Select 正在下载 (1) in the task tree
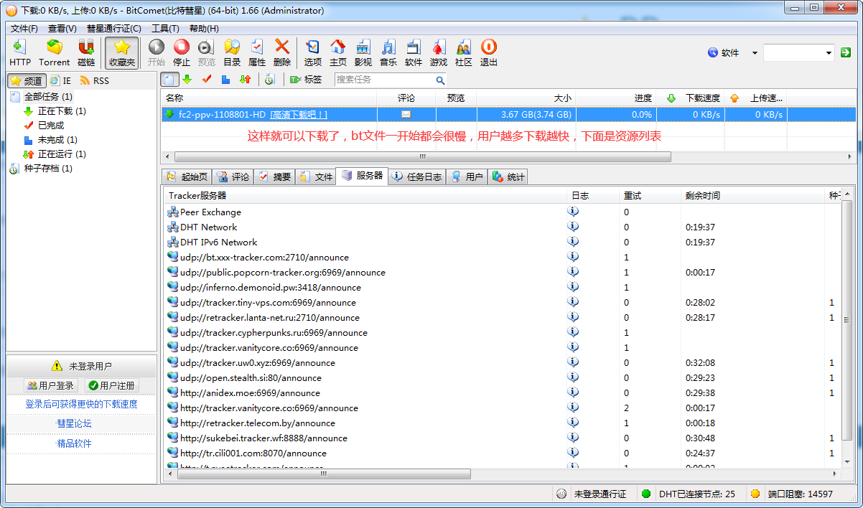This screenshot has height=508, width=863. coord(61,111)
